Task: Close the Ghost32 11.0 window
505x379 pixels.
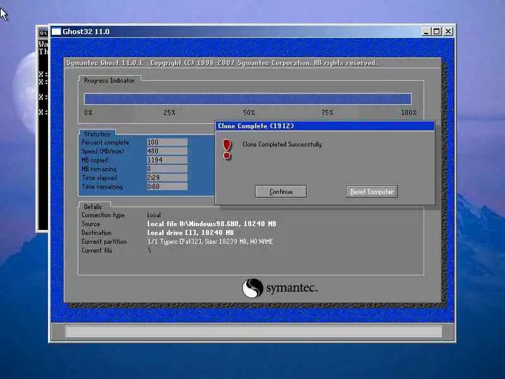Action: click(448, 32)
